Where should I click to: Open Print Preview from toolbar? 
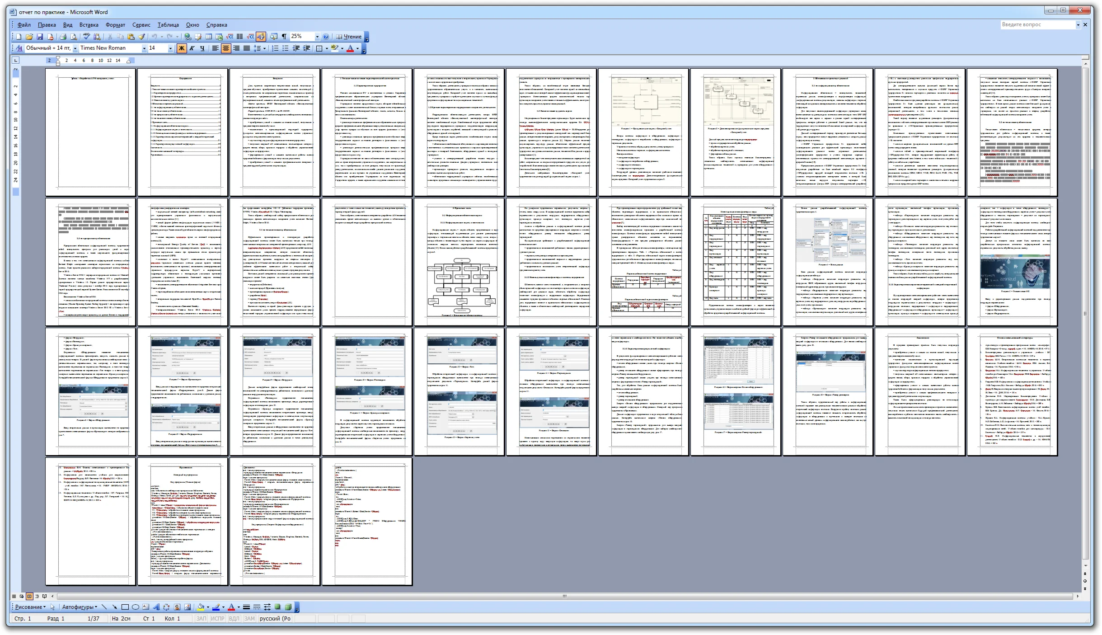coord(73,37)
